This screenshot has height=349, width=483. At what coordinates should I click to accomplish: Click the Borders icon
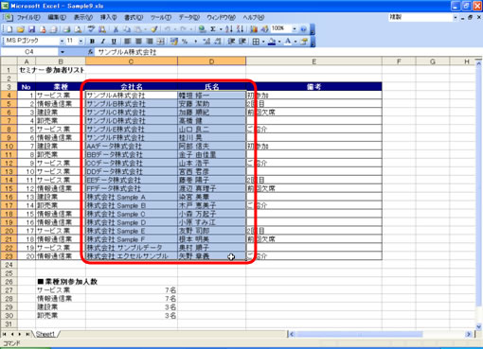click(x=256, y=42)
